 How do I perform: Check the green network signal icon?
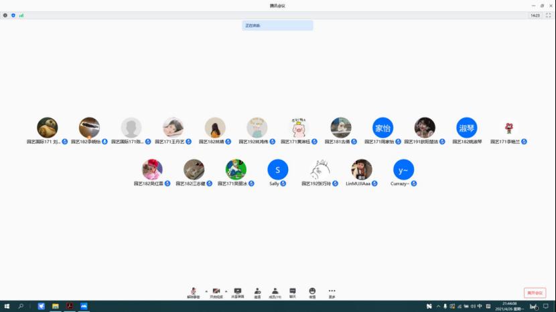click(21, 15)
